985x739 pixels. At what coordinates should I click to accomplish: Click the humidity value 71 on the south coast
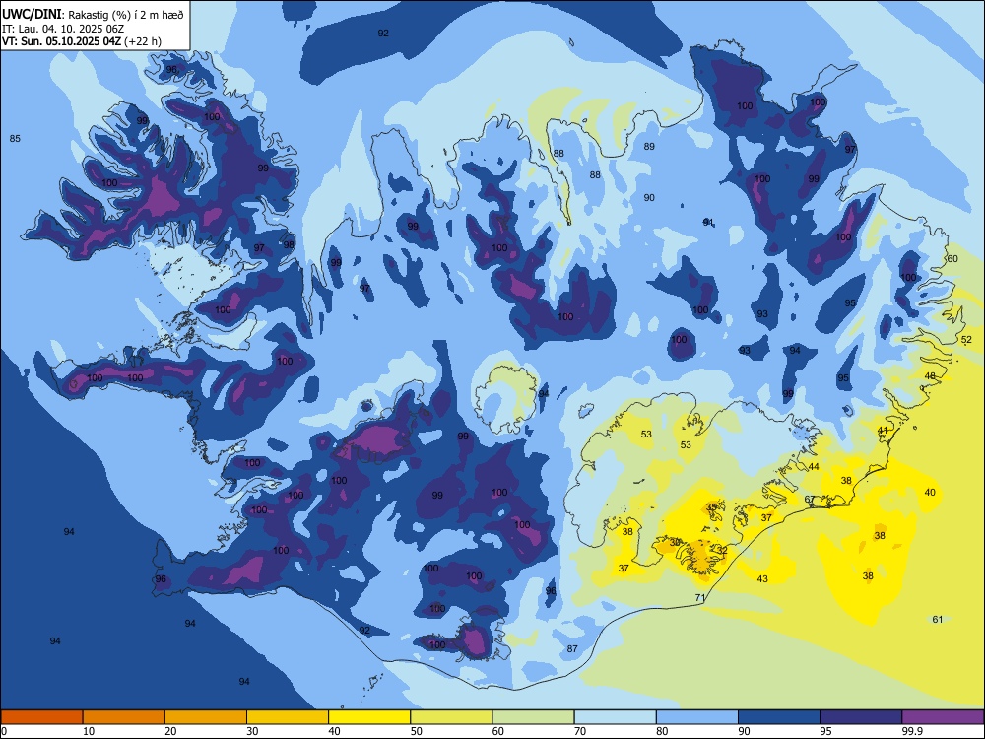[700, 597]
